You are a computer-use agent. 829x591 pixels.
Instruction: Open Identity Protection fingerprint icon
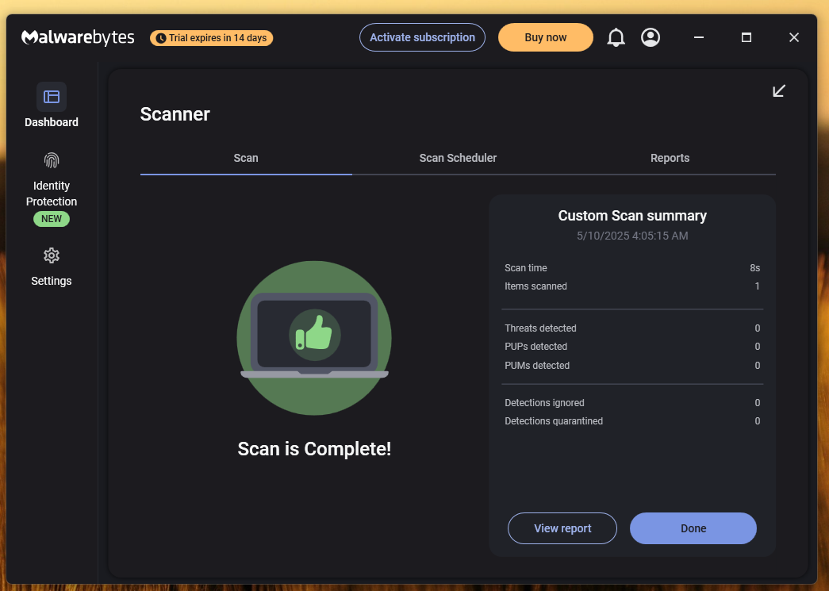pyautogui.click(x=52, y=160)
